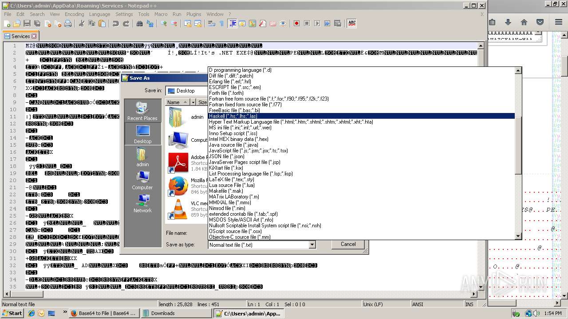This screenshot has height=319, width=568.
Task: Click the Stop Recording macro icon
Action: click(307, 23)
